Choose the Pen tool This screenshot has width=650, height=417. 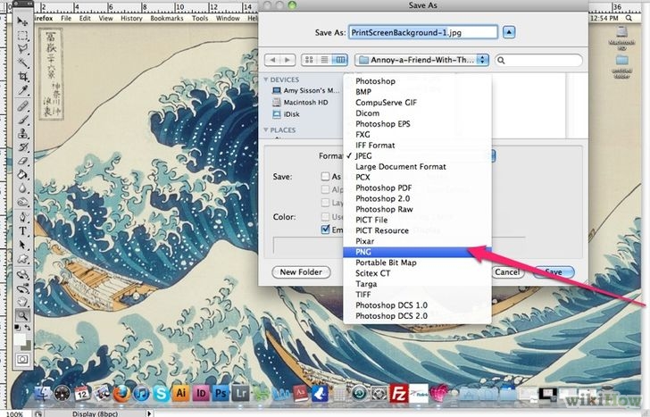click(22, 217)
